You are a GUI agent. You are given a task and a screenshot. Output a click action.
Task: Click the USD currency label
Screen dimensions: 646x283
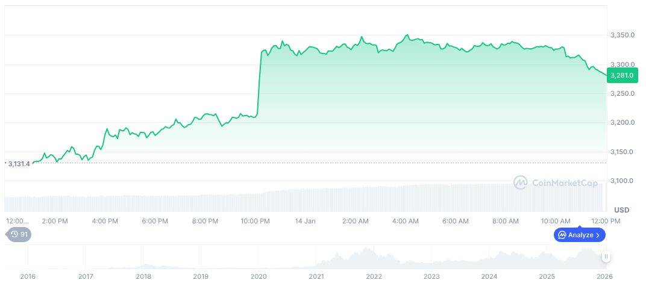(621, 210)
